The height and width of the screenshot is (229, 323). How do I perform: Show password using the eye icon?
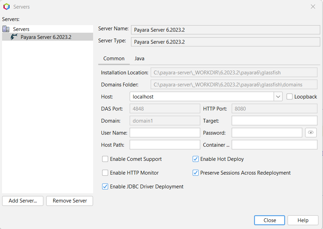tap(311, 133)
